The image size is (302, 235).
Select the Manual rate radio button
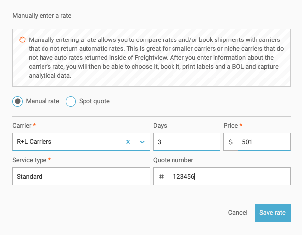[x=18, y=101]
